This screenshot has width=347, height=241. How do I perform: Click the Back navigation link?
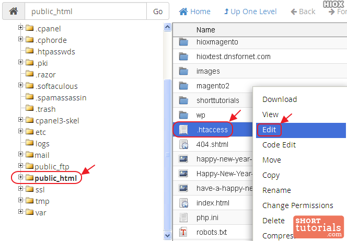pos(303,12)
